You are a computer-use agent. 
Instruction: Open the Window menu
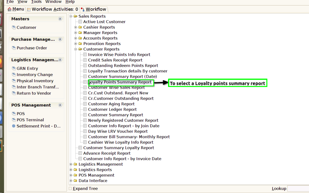pos(53,2)
